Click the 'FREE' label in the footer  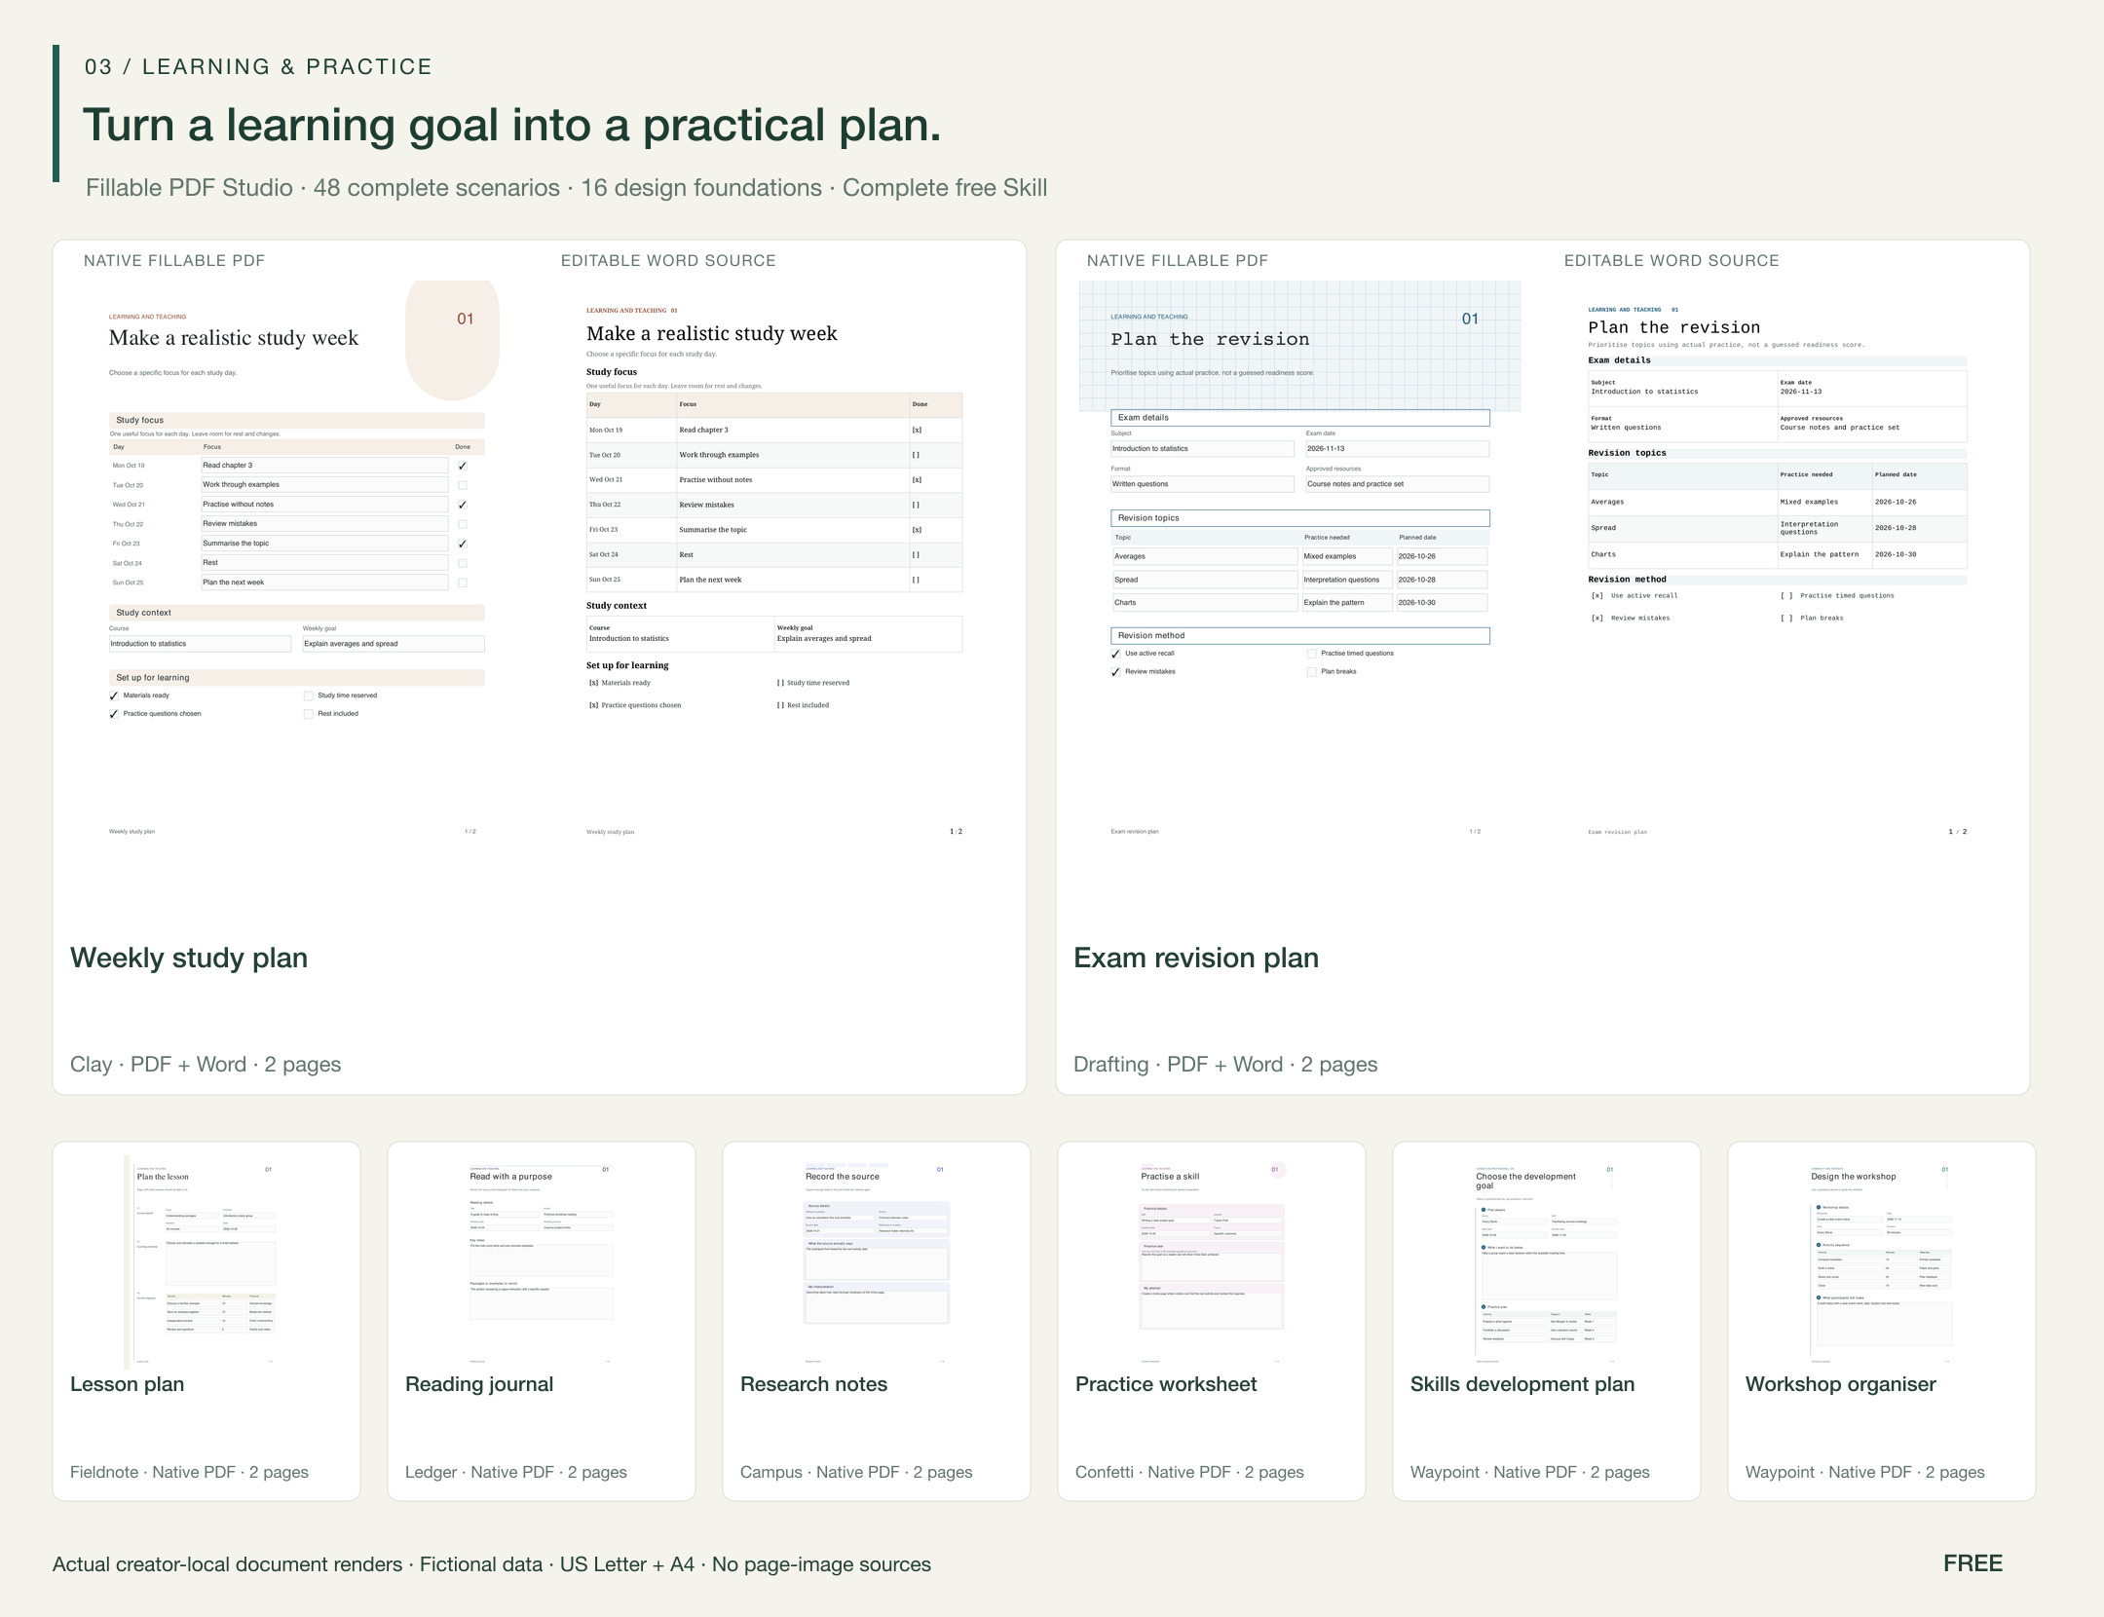(1973, 1563)
